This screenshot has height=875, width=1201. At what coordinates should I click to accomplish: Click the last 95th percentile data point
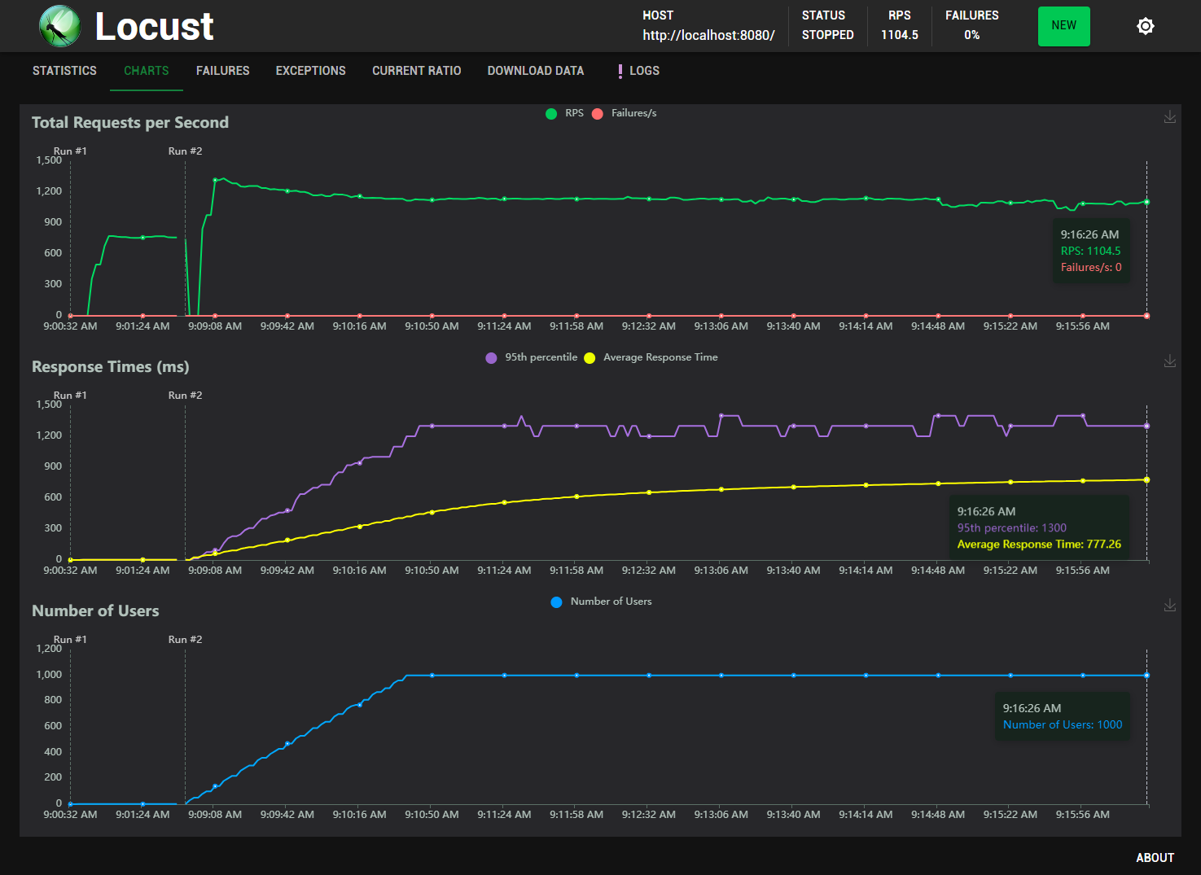[1146, 426]
